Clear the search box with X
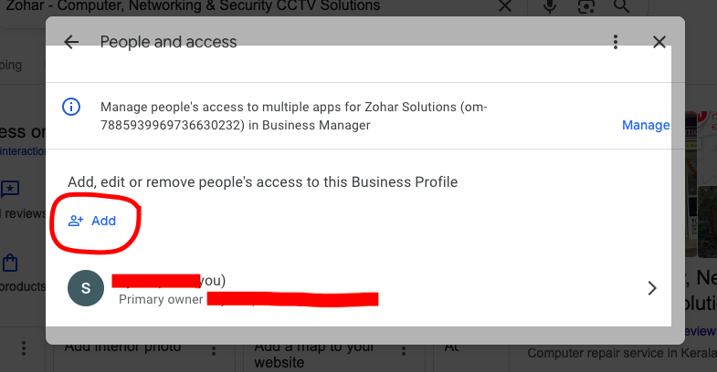Viewport: 717px width, 372px height. (505, 7)
